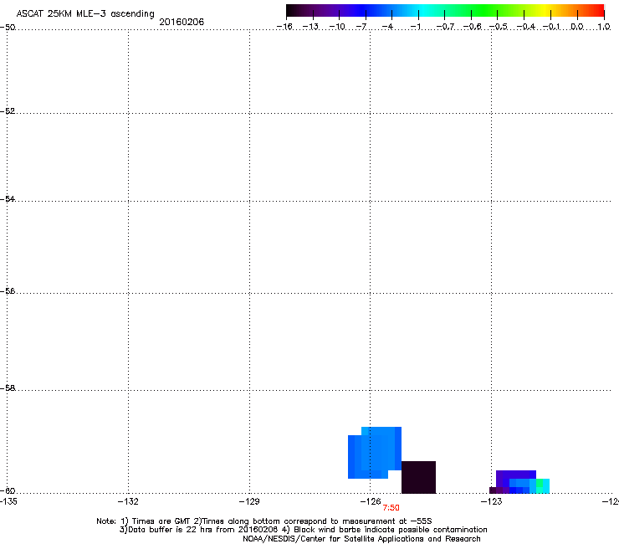This screenshot has height=544, width=619.
Task: Click the -132 longitude axis label
Action: tap(128, 501)
